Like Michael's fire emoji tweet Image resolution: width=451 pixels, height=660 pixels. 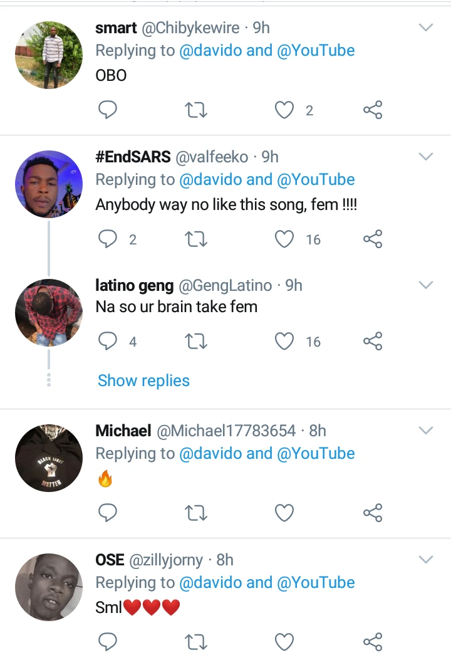[x=285, y=514]
